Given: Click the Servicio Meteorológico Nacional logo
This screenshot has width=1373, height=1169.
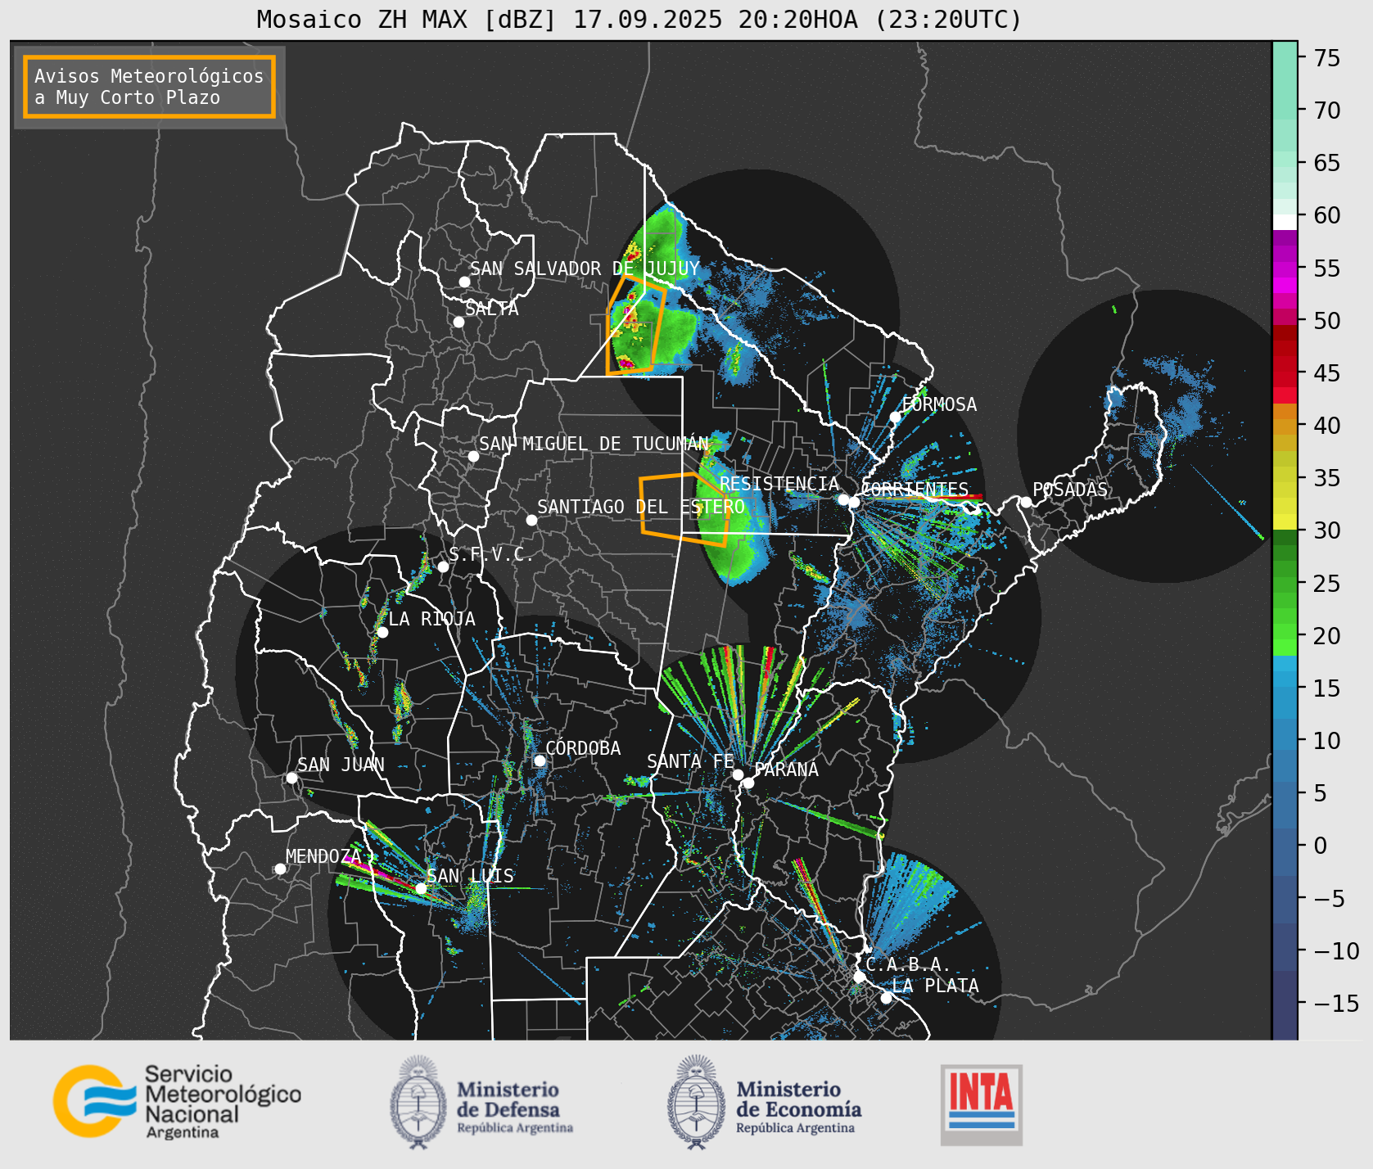Looking at the screenshot, I should [x=177, y=1101].
